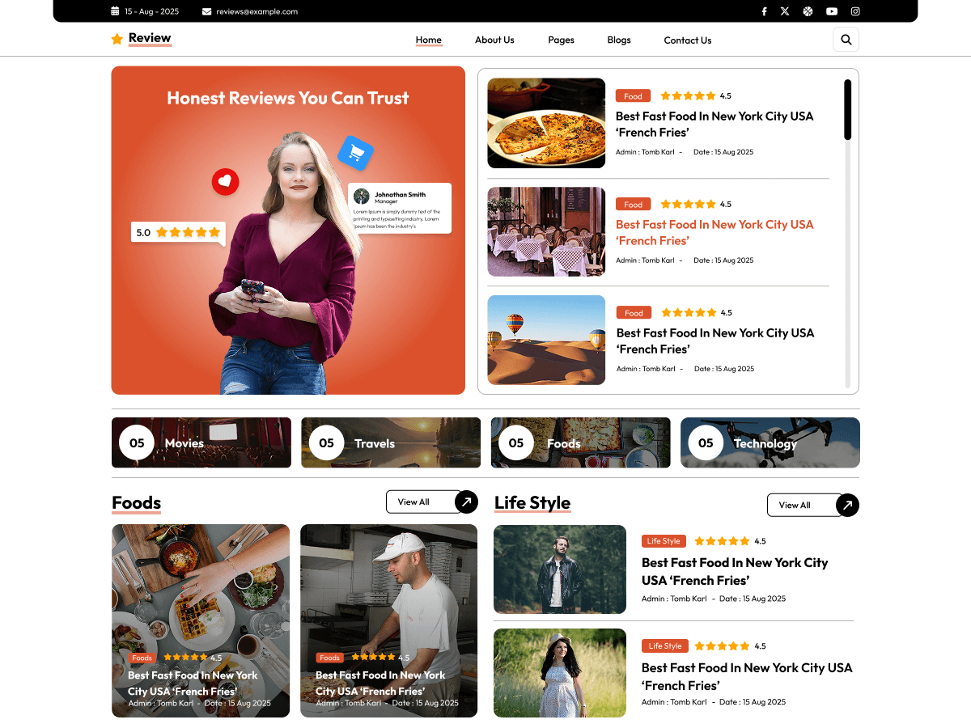The width and height of the screenshot is (971, 728).
Task: Open the Facebook icon in the top bar
Action: click(x=764, y=11)
